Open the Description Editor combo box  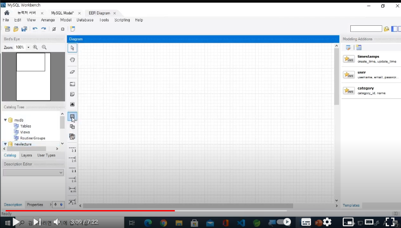tap(33, 173)
